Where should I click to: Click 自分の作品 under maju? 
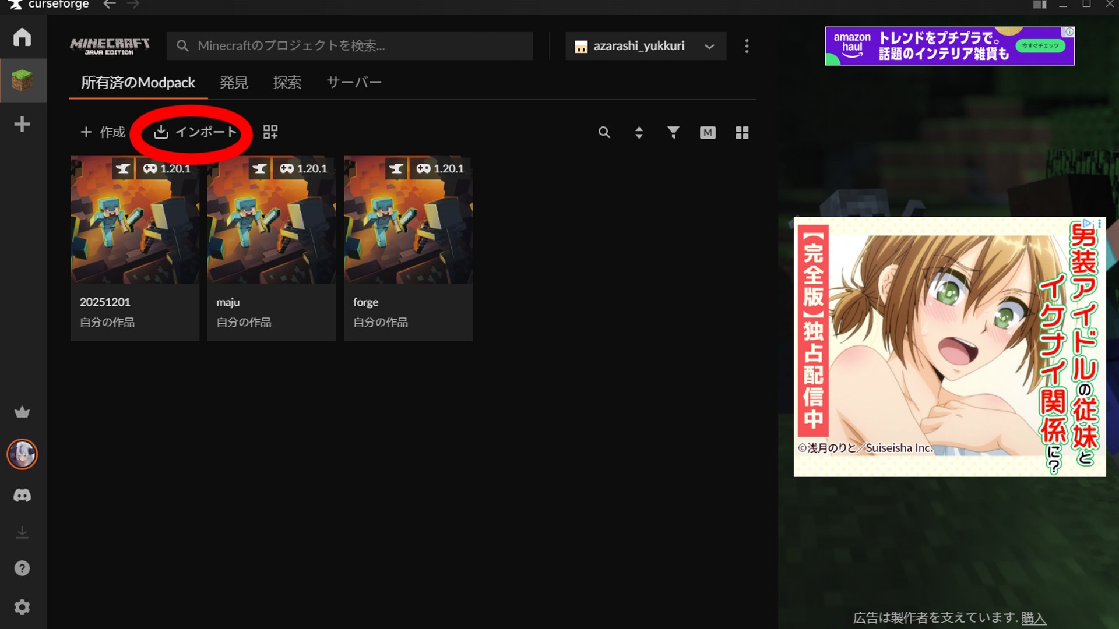[x=244, y=322]
